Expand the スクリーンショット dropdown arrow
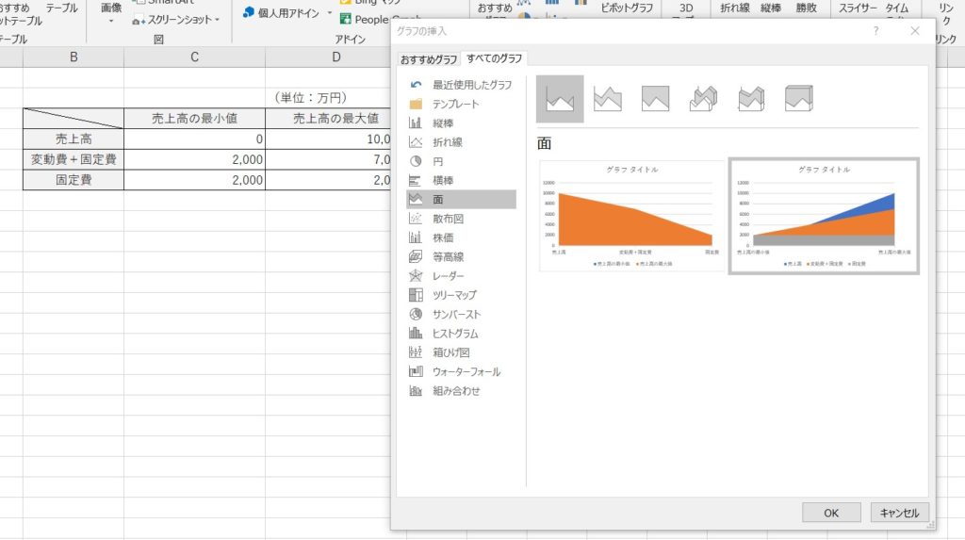965x540 pixels. pyautogui.click(x=217, y=20)
